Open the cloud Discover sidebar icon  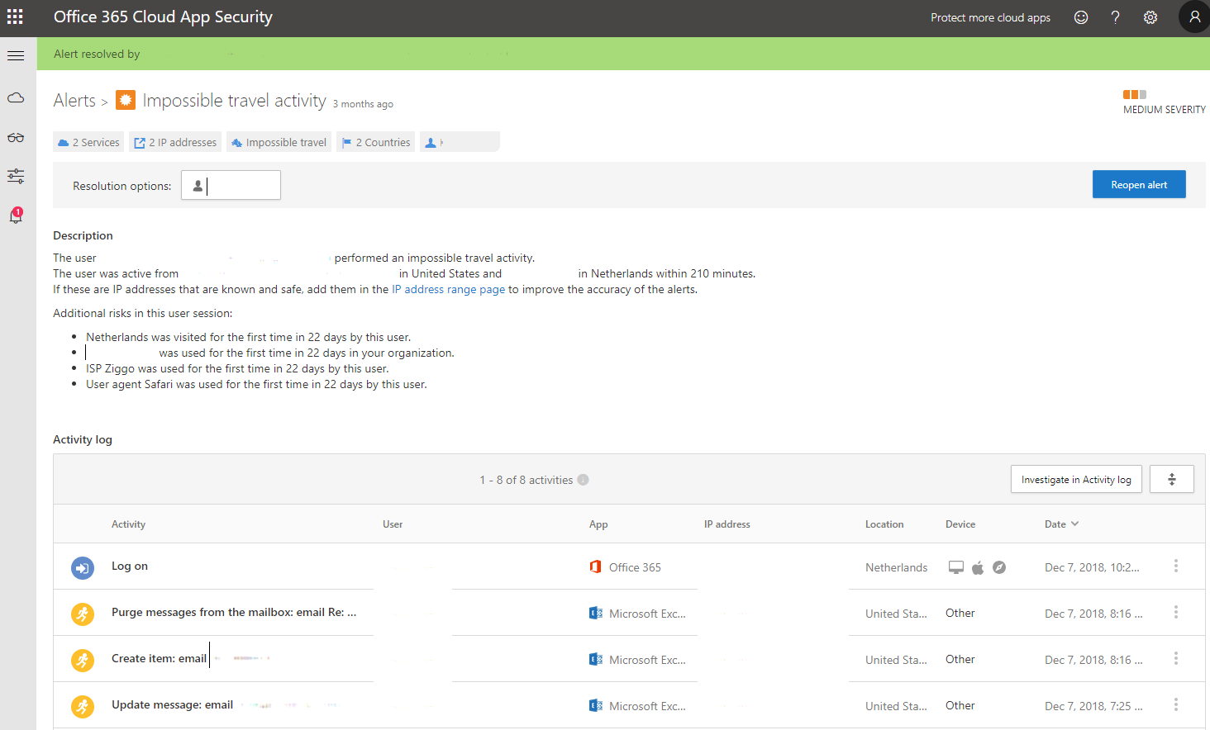(16, 98)
